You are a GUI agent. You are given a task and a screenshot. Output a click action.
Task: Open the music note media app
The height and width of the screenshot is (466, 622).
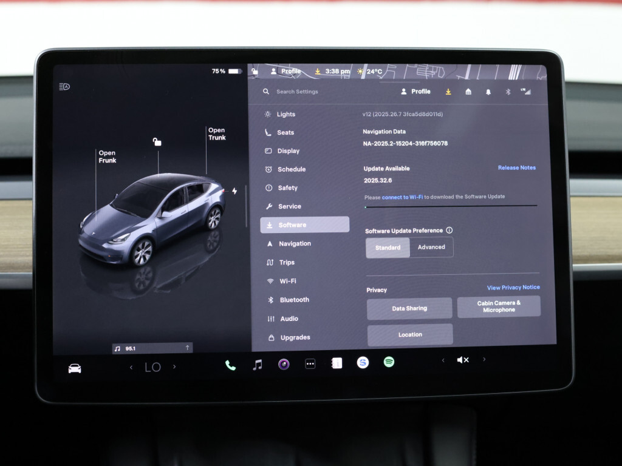click(x=258, y=364)
